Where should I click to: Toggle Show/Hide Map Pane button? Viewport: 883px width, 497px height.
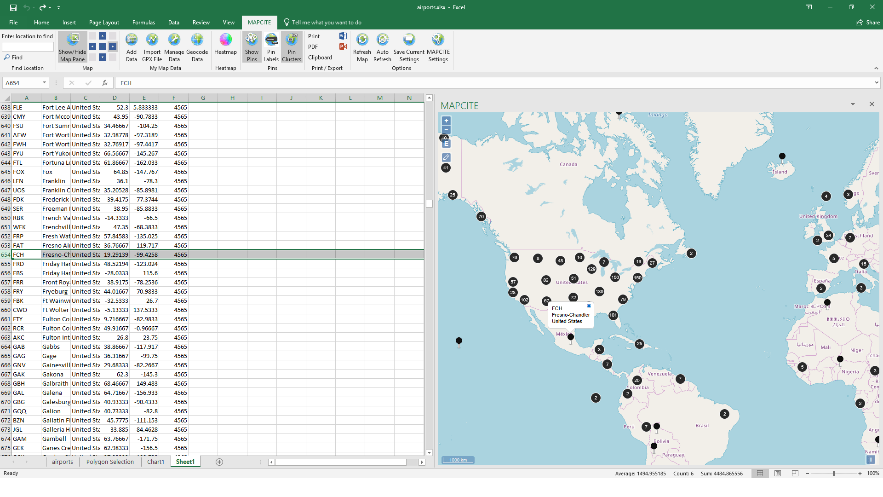[73, 47]
